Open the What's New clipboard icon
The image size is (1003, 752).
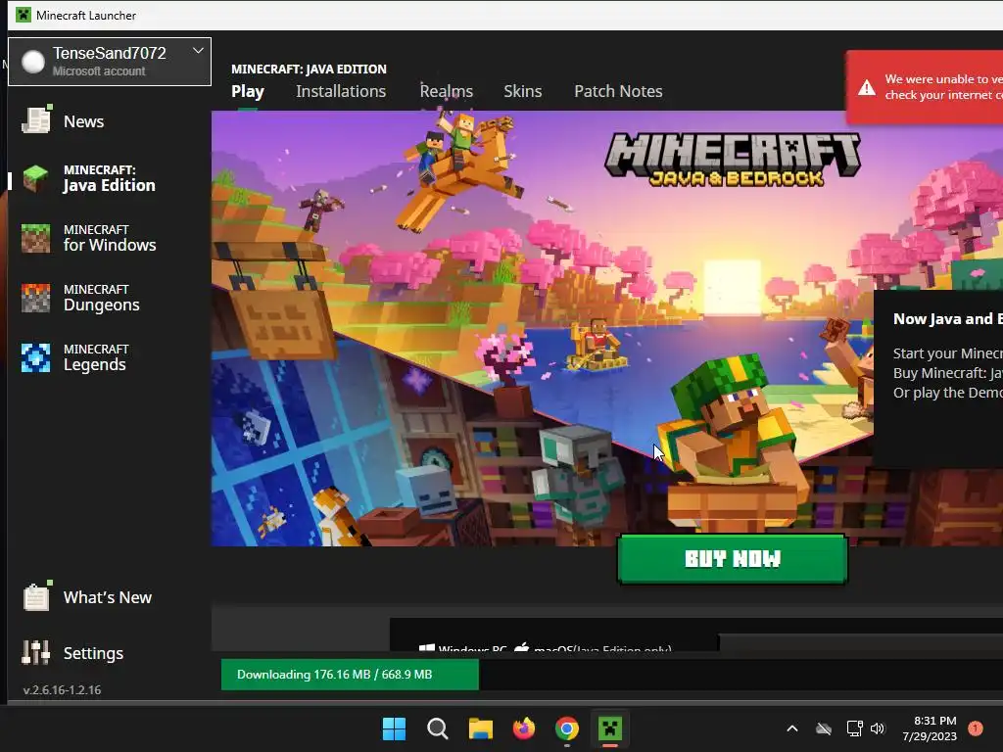pos(36,596)
